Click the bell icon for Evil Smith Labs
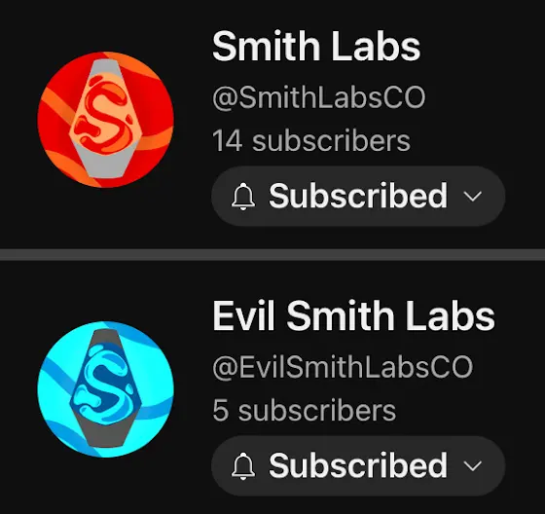This screenshot has height=514, width=545. 243,466
